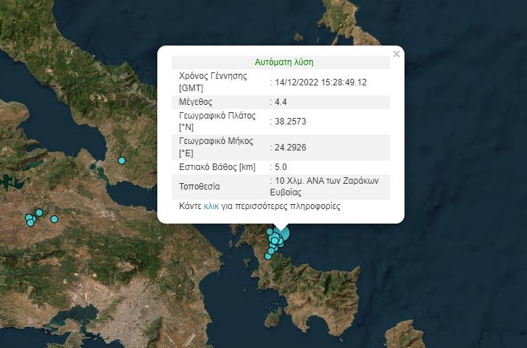Select the rightmost marker of the western marker group

(x=54, y=219)
